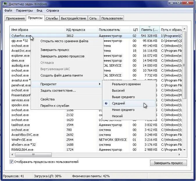
Task: Select the dwm.exe process
Action: [18, 61]
